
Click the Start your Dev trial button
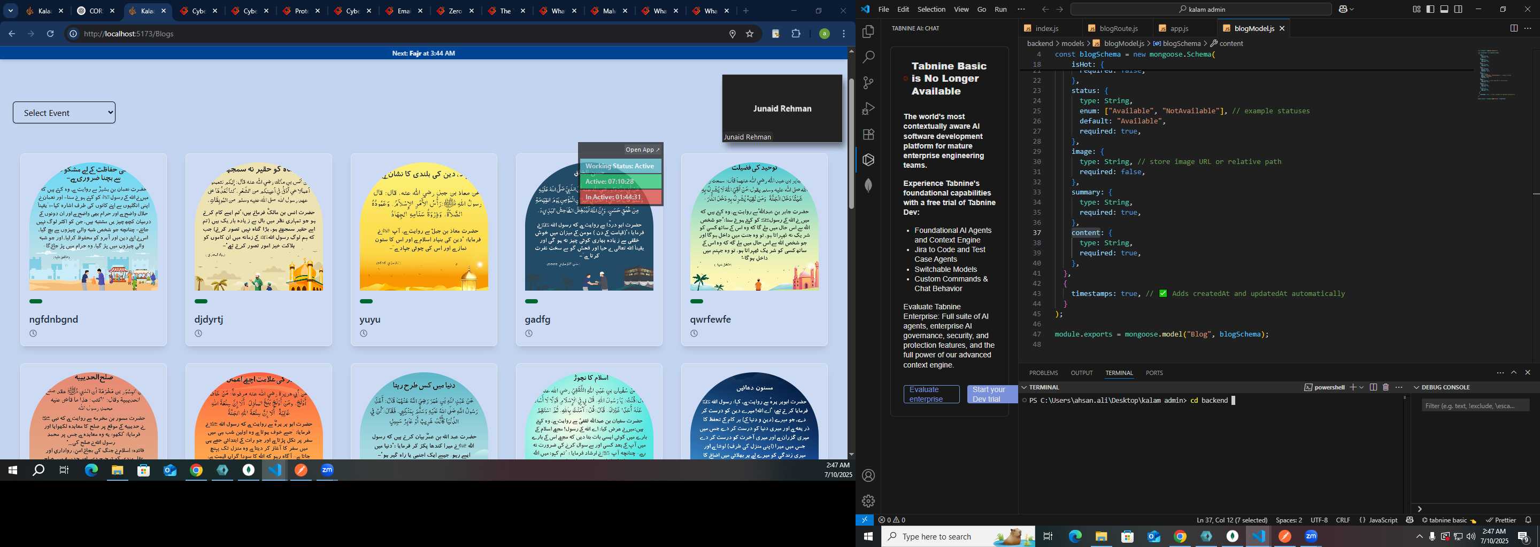(x=992, y=394)
